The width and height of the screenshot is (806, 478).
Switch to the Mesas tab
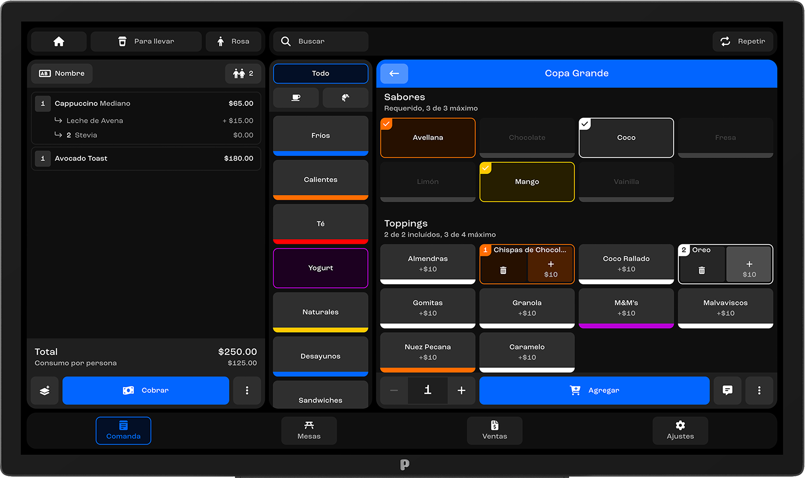309,430
